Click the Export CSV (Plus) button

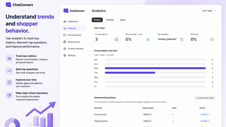click(x=205, y=98)
